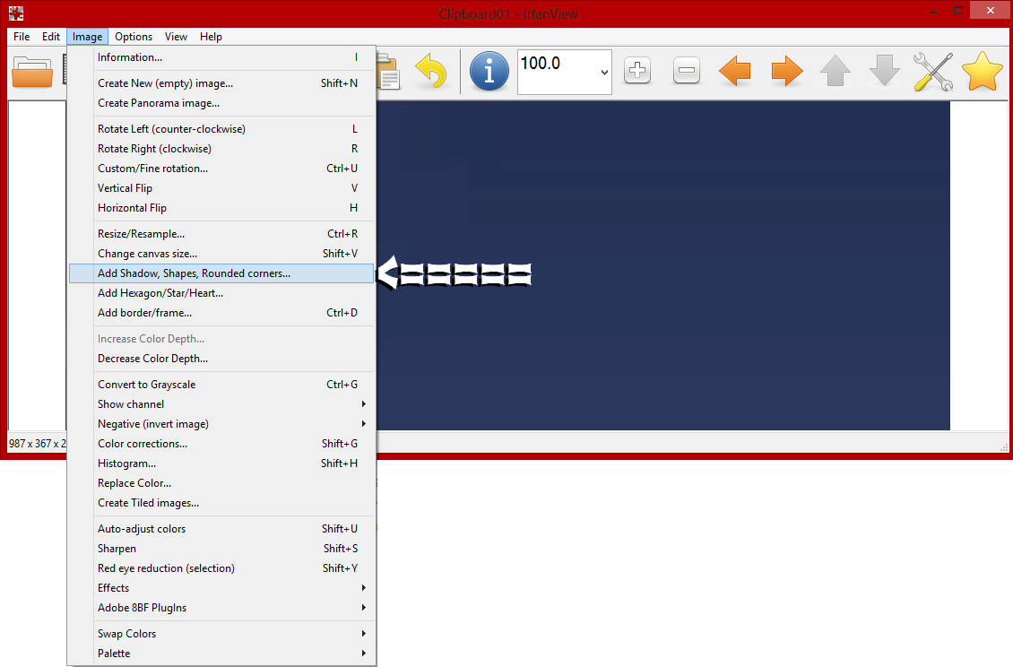
Task: Choose Create Panorama image...
Action: click(221, 103)
